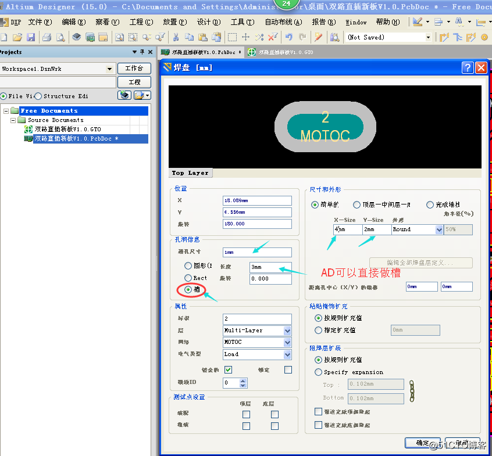
Task: Click the Move Selection cross-arrows icon
Action: coord(245,37)
